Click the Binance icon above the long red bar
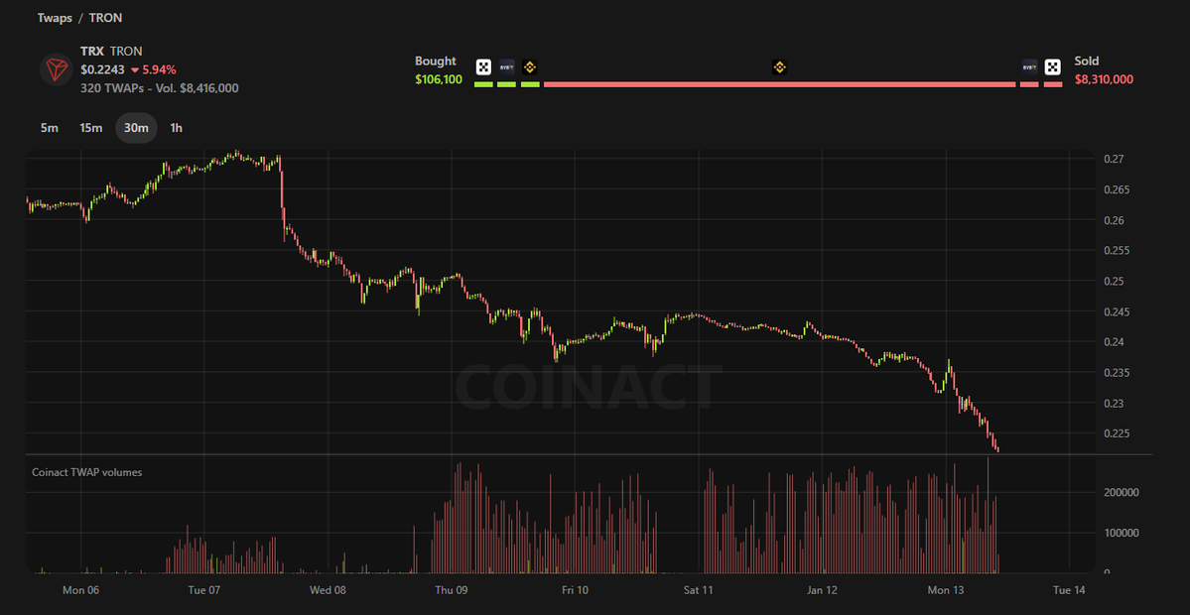Image resolution: width=1190 pixels, height=615 pixels. 779,67
